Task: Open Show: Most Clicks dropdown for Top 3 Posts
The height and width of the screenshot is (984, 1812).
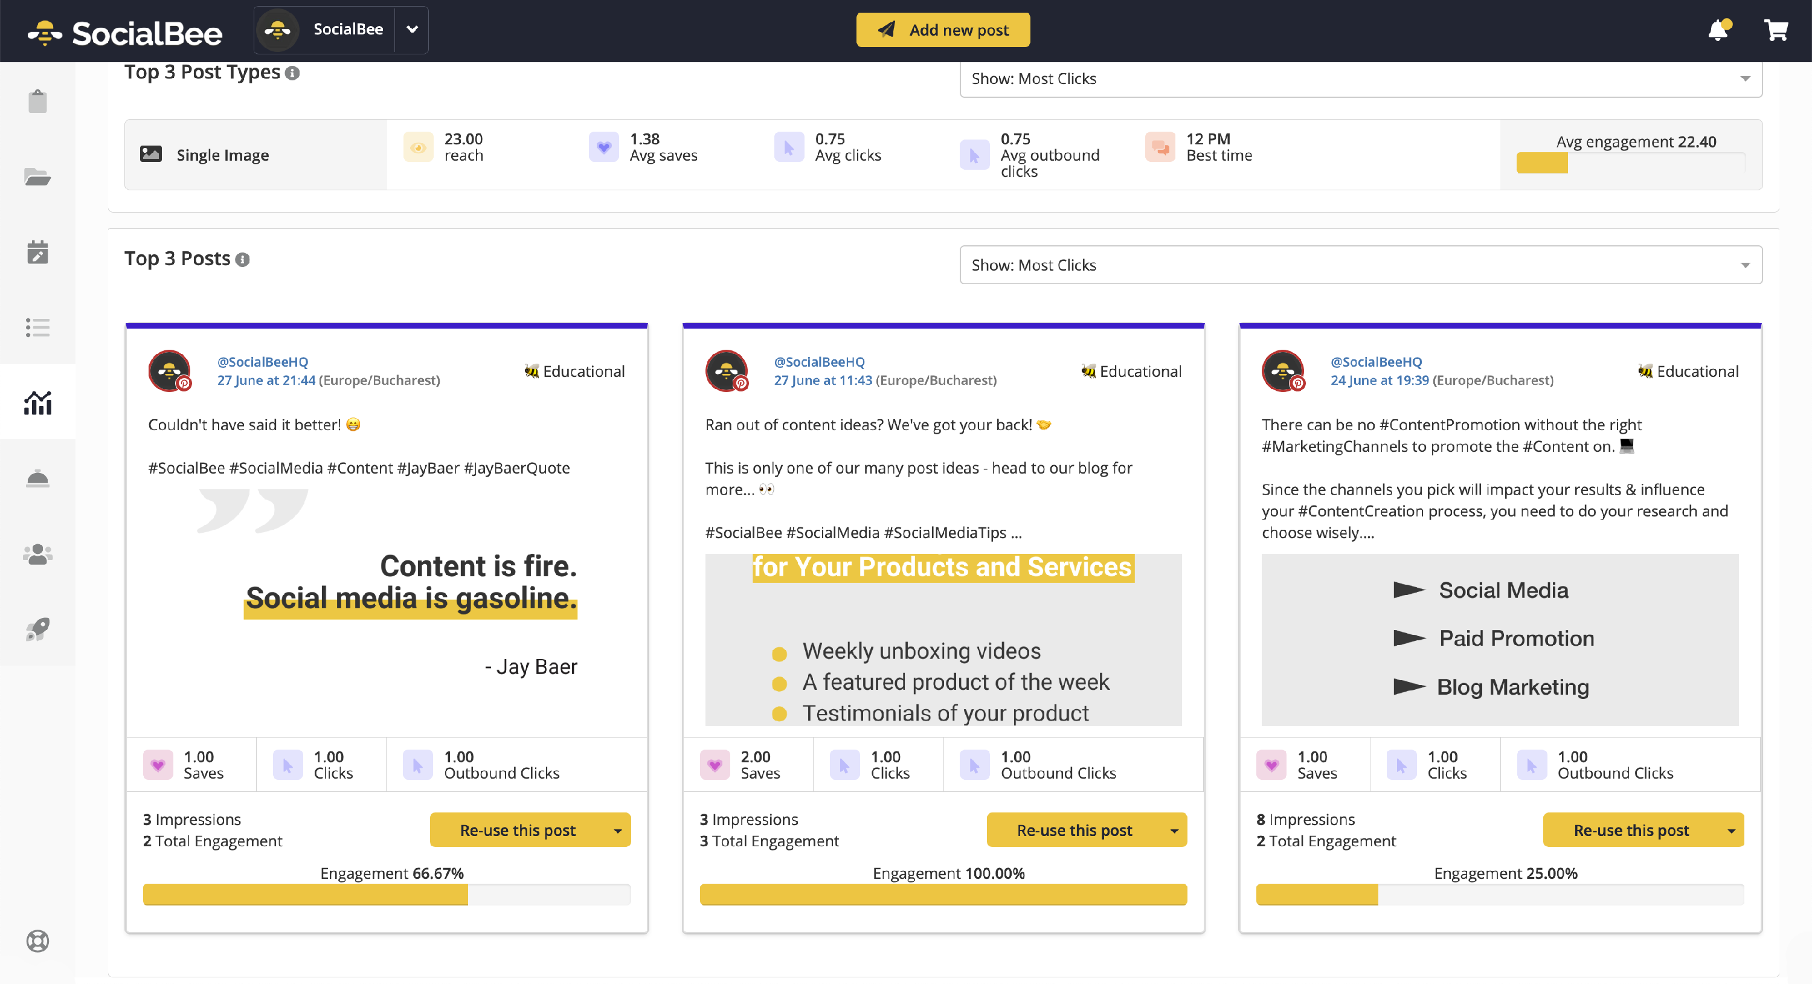Action: [1360, 265]
